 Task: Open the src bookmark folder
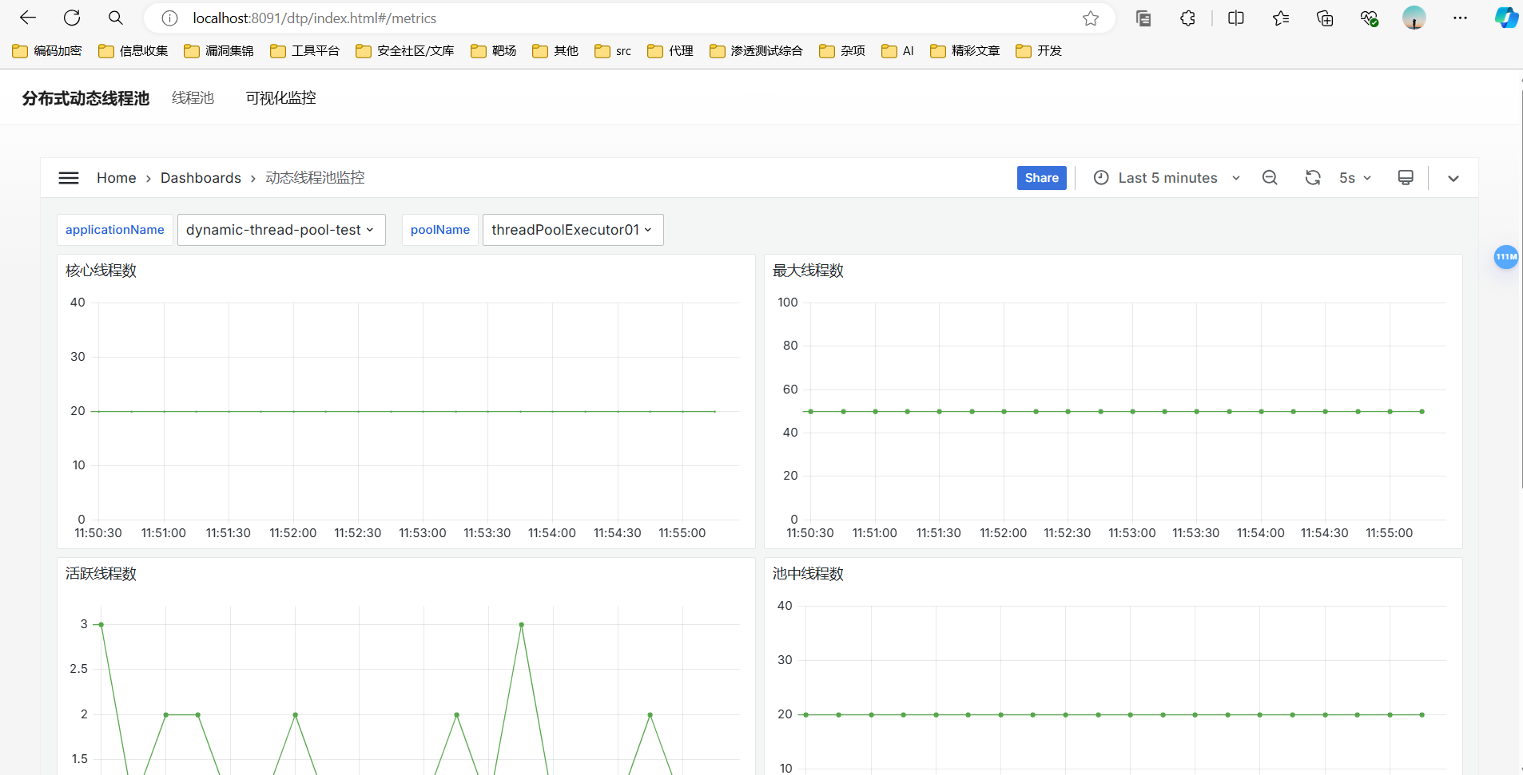613,51
